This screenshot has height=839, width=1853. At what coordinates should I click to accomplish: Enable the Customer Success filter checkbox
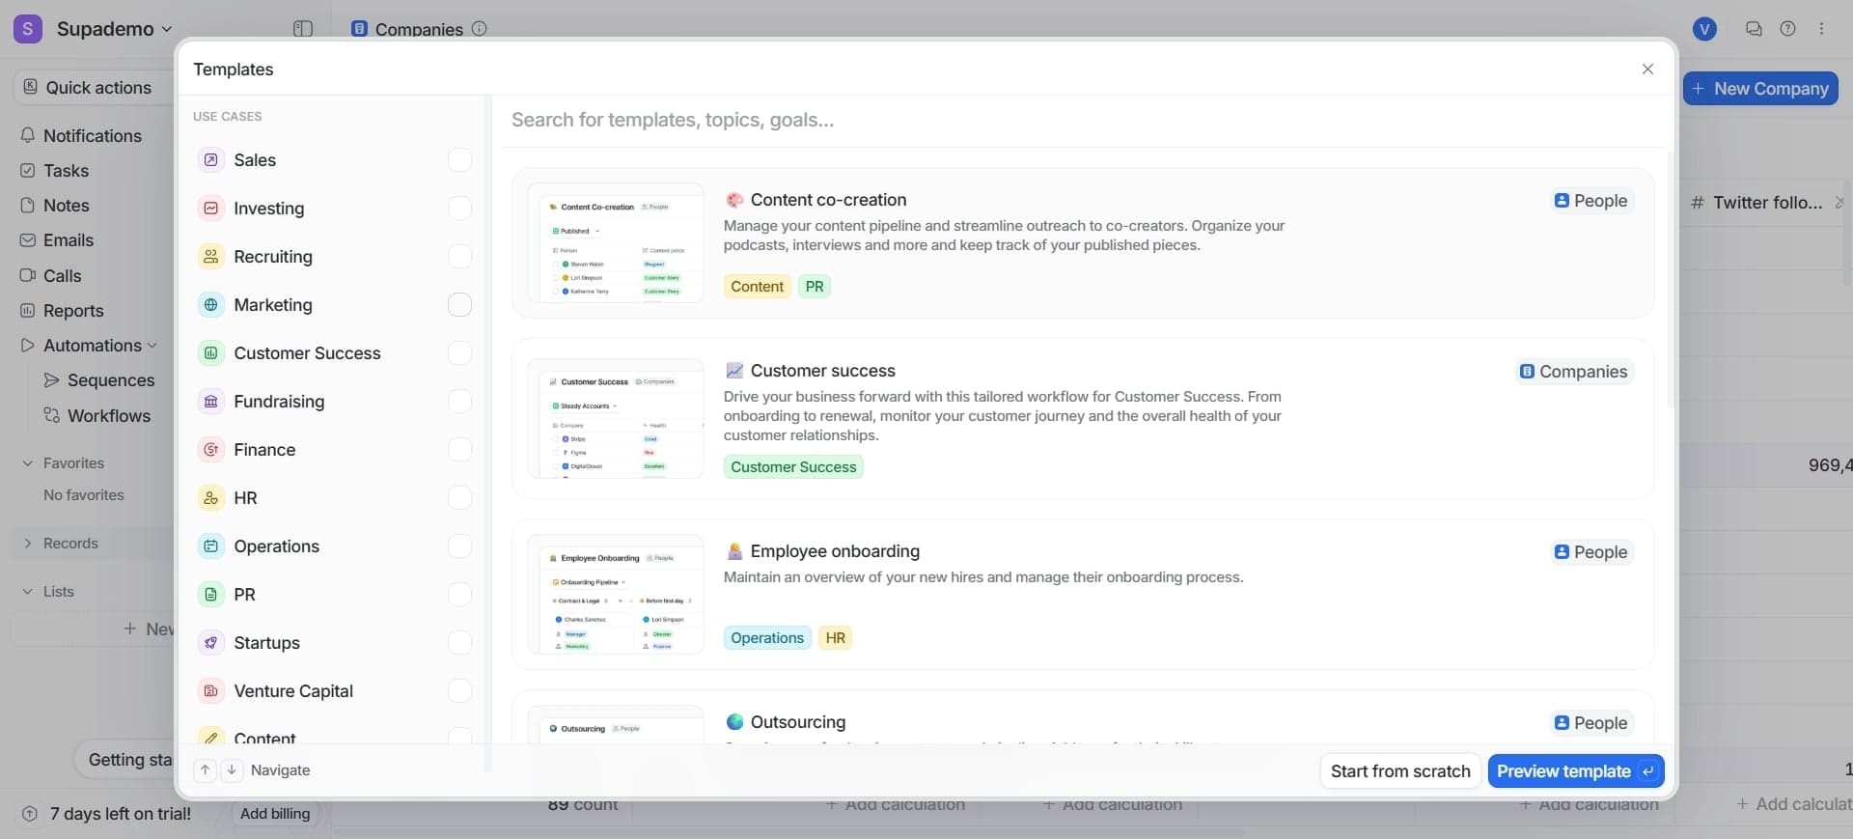[459, 353]
